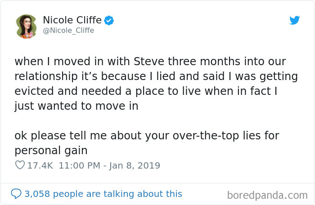Screen dimensions: 315x205
Task: Open the 11:00 PM tweet time link
Action: 80,165
